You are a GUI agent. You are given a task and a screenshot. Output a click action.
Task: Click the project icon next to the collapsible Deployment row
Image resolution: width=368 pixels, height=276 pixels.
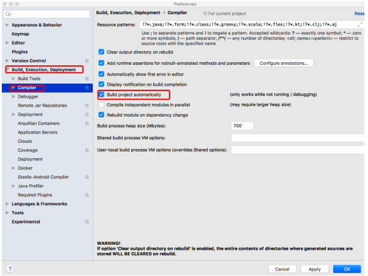pos(87,114)
